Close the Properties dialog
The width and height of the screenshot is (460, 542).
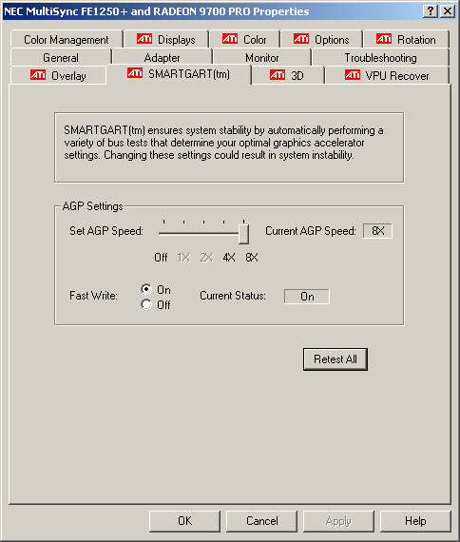tap(448, 11)
